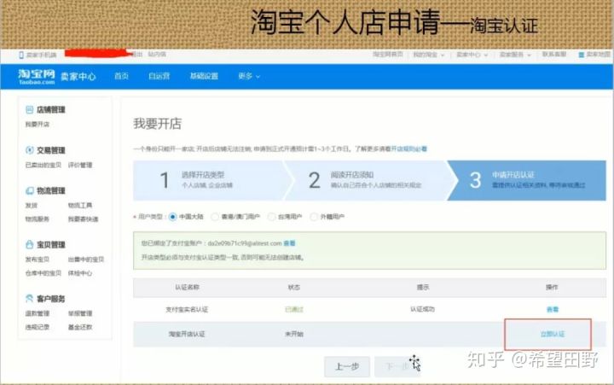Click the 物流管理 section icon

tap(29, 191)
